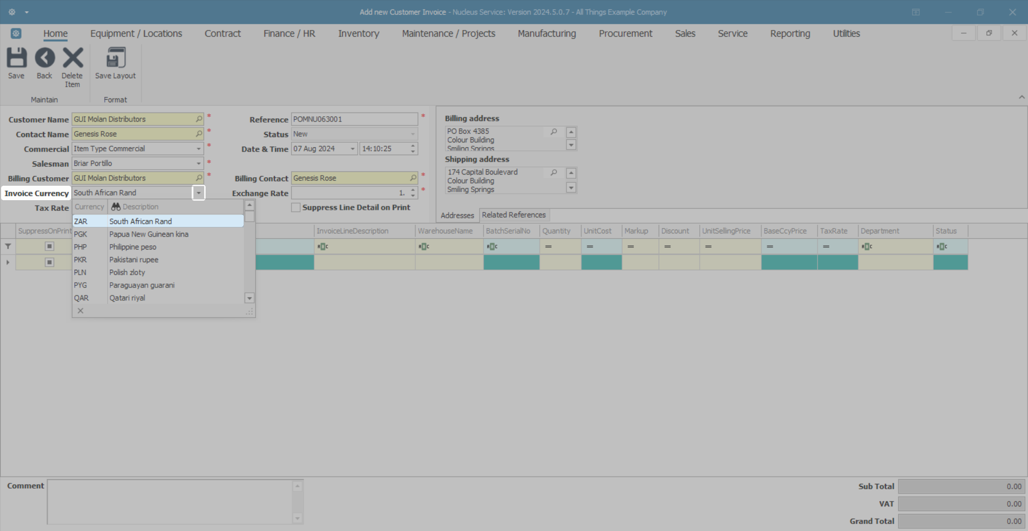Screen dimensions: 1028x531
Task: Sort by UnitSellingPrice column header
Action: pyautogui.click(x=730, y=231)
